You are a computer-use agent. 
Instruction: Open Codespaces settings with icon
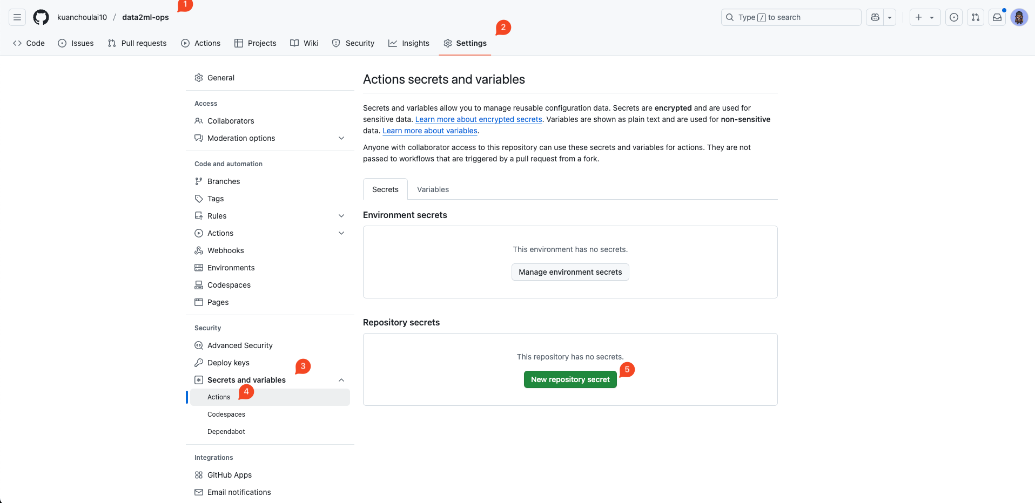[x=270, y=285]
